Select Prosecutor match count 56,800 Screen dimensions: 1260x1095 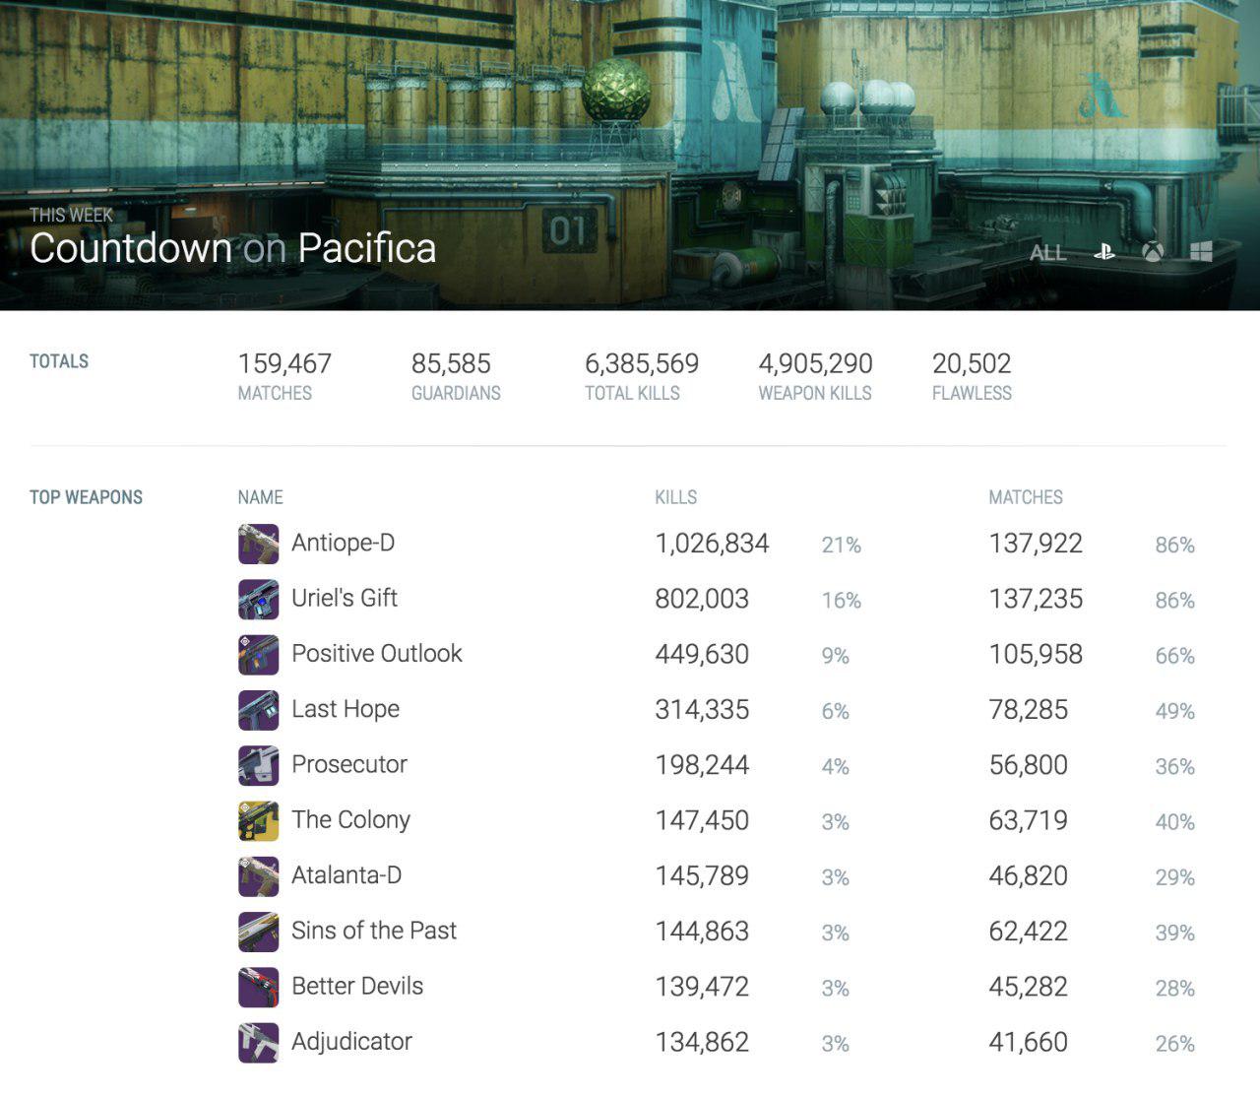1029,765
